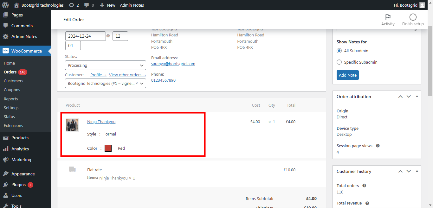433x208 pixels.
Task: Click the £4.00 Cost value of Ninja Thankyou
Action: [x=255, y=122]
